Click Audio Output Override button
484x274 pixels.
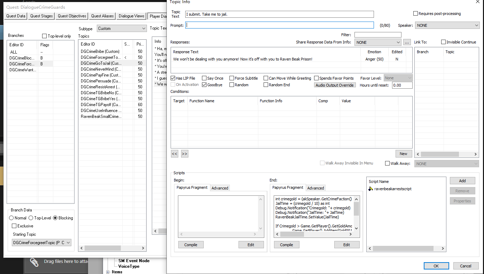tap(335, 85)
